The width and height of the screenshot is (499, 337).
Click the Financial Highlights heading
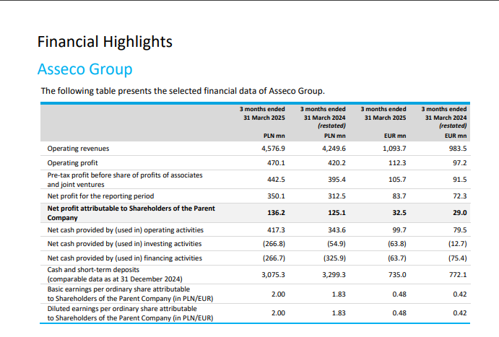105,42
